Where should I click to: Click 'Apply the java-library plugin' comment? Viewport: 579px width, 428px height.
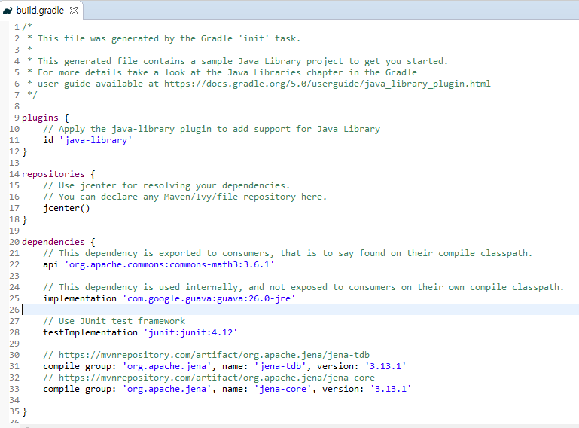click(212, 129)
